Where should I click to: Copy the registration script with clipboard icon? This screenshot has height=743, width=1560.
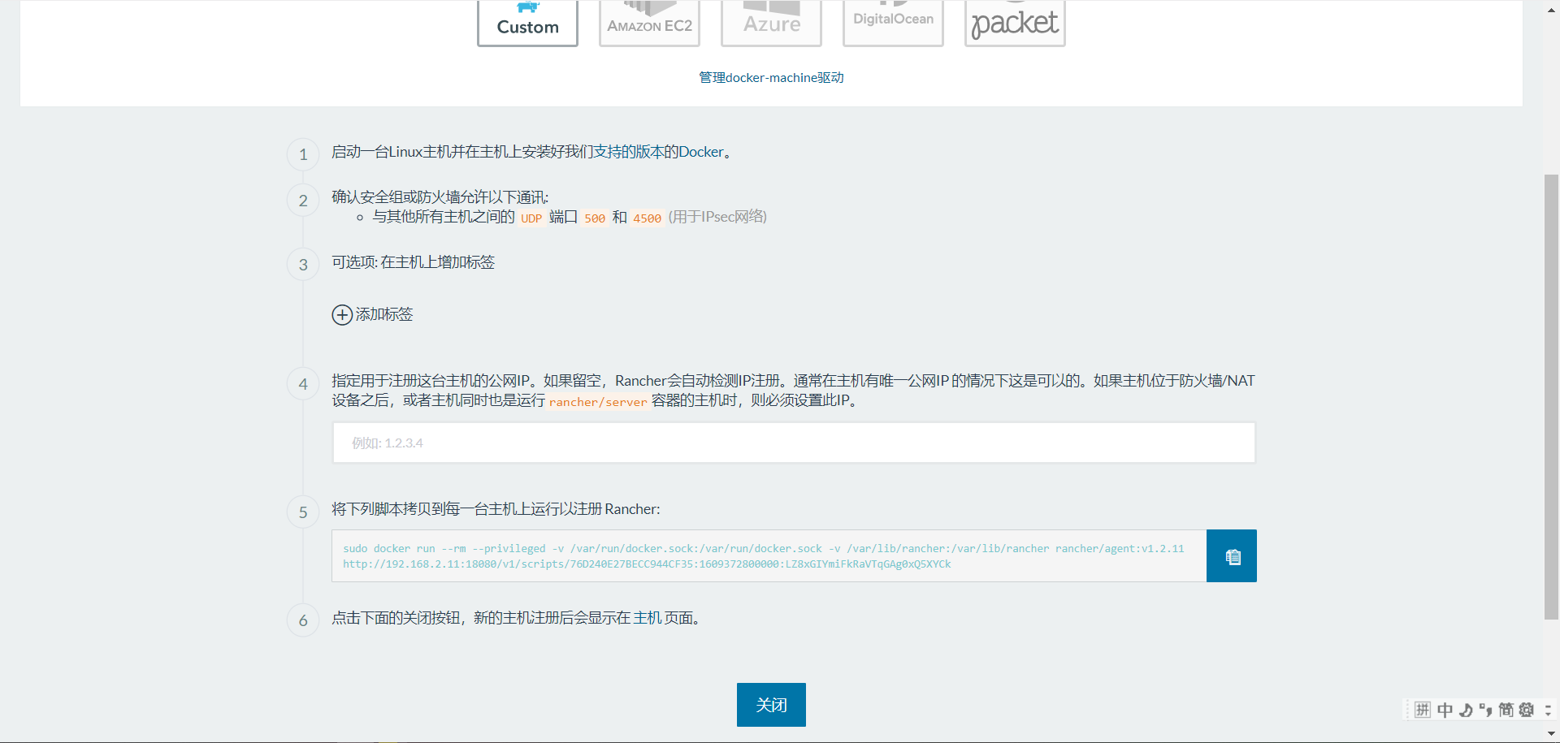tap(1231, 555)
